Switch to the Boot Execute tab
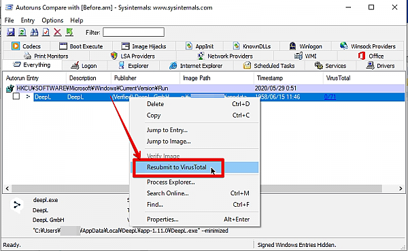 coord(81,46)
